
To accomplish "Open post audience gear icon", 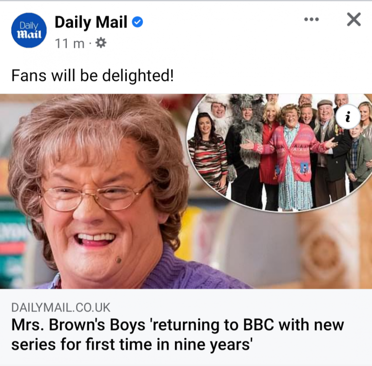I will 101,43.
